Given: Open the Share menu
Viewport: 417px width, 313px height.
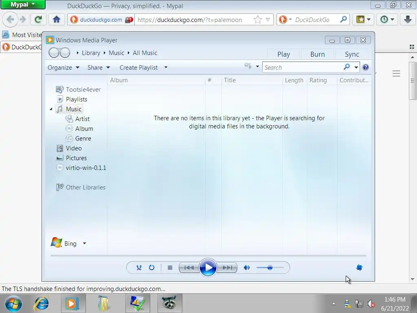Looking at the screenshot, I should (99, 68).
